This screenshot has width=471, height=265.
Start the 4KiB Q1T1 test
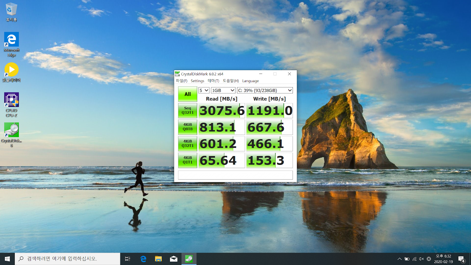pyautogui.click(x=188, y=160)
